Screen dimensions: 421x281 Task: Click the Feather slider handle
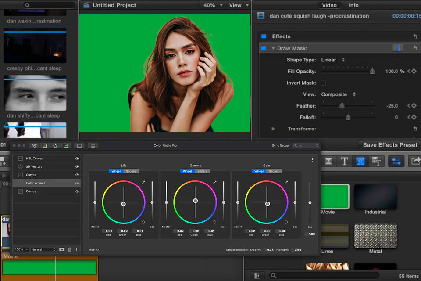(x=342, y=106)
